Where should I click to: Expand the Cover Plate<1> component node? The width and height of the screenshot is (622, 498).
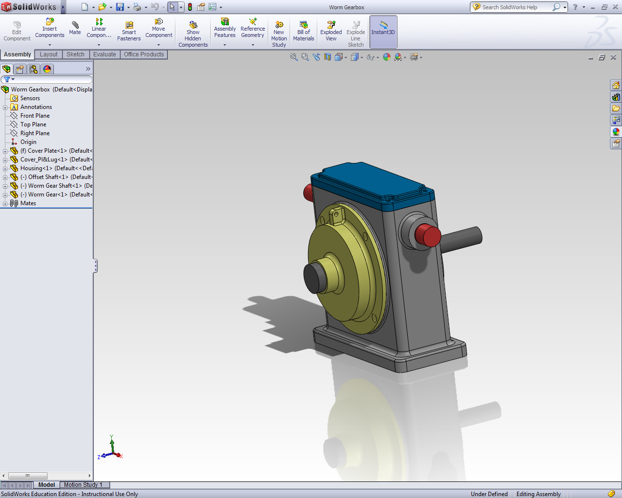point(5,151)
